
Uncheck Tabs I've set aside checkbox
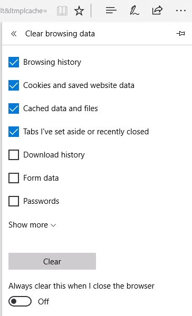[14, 132]
